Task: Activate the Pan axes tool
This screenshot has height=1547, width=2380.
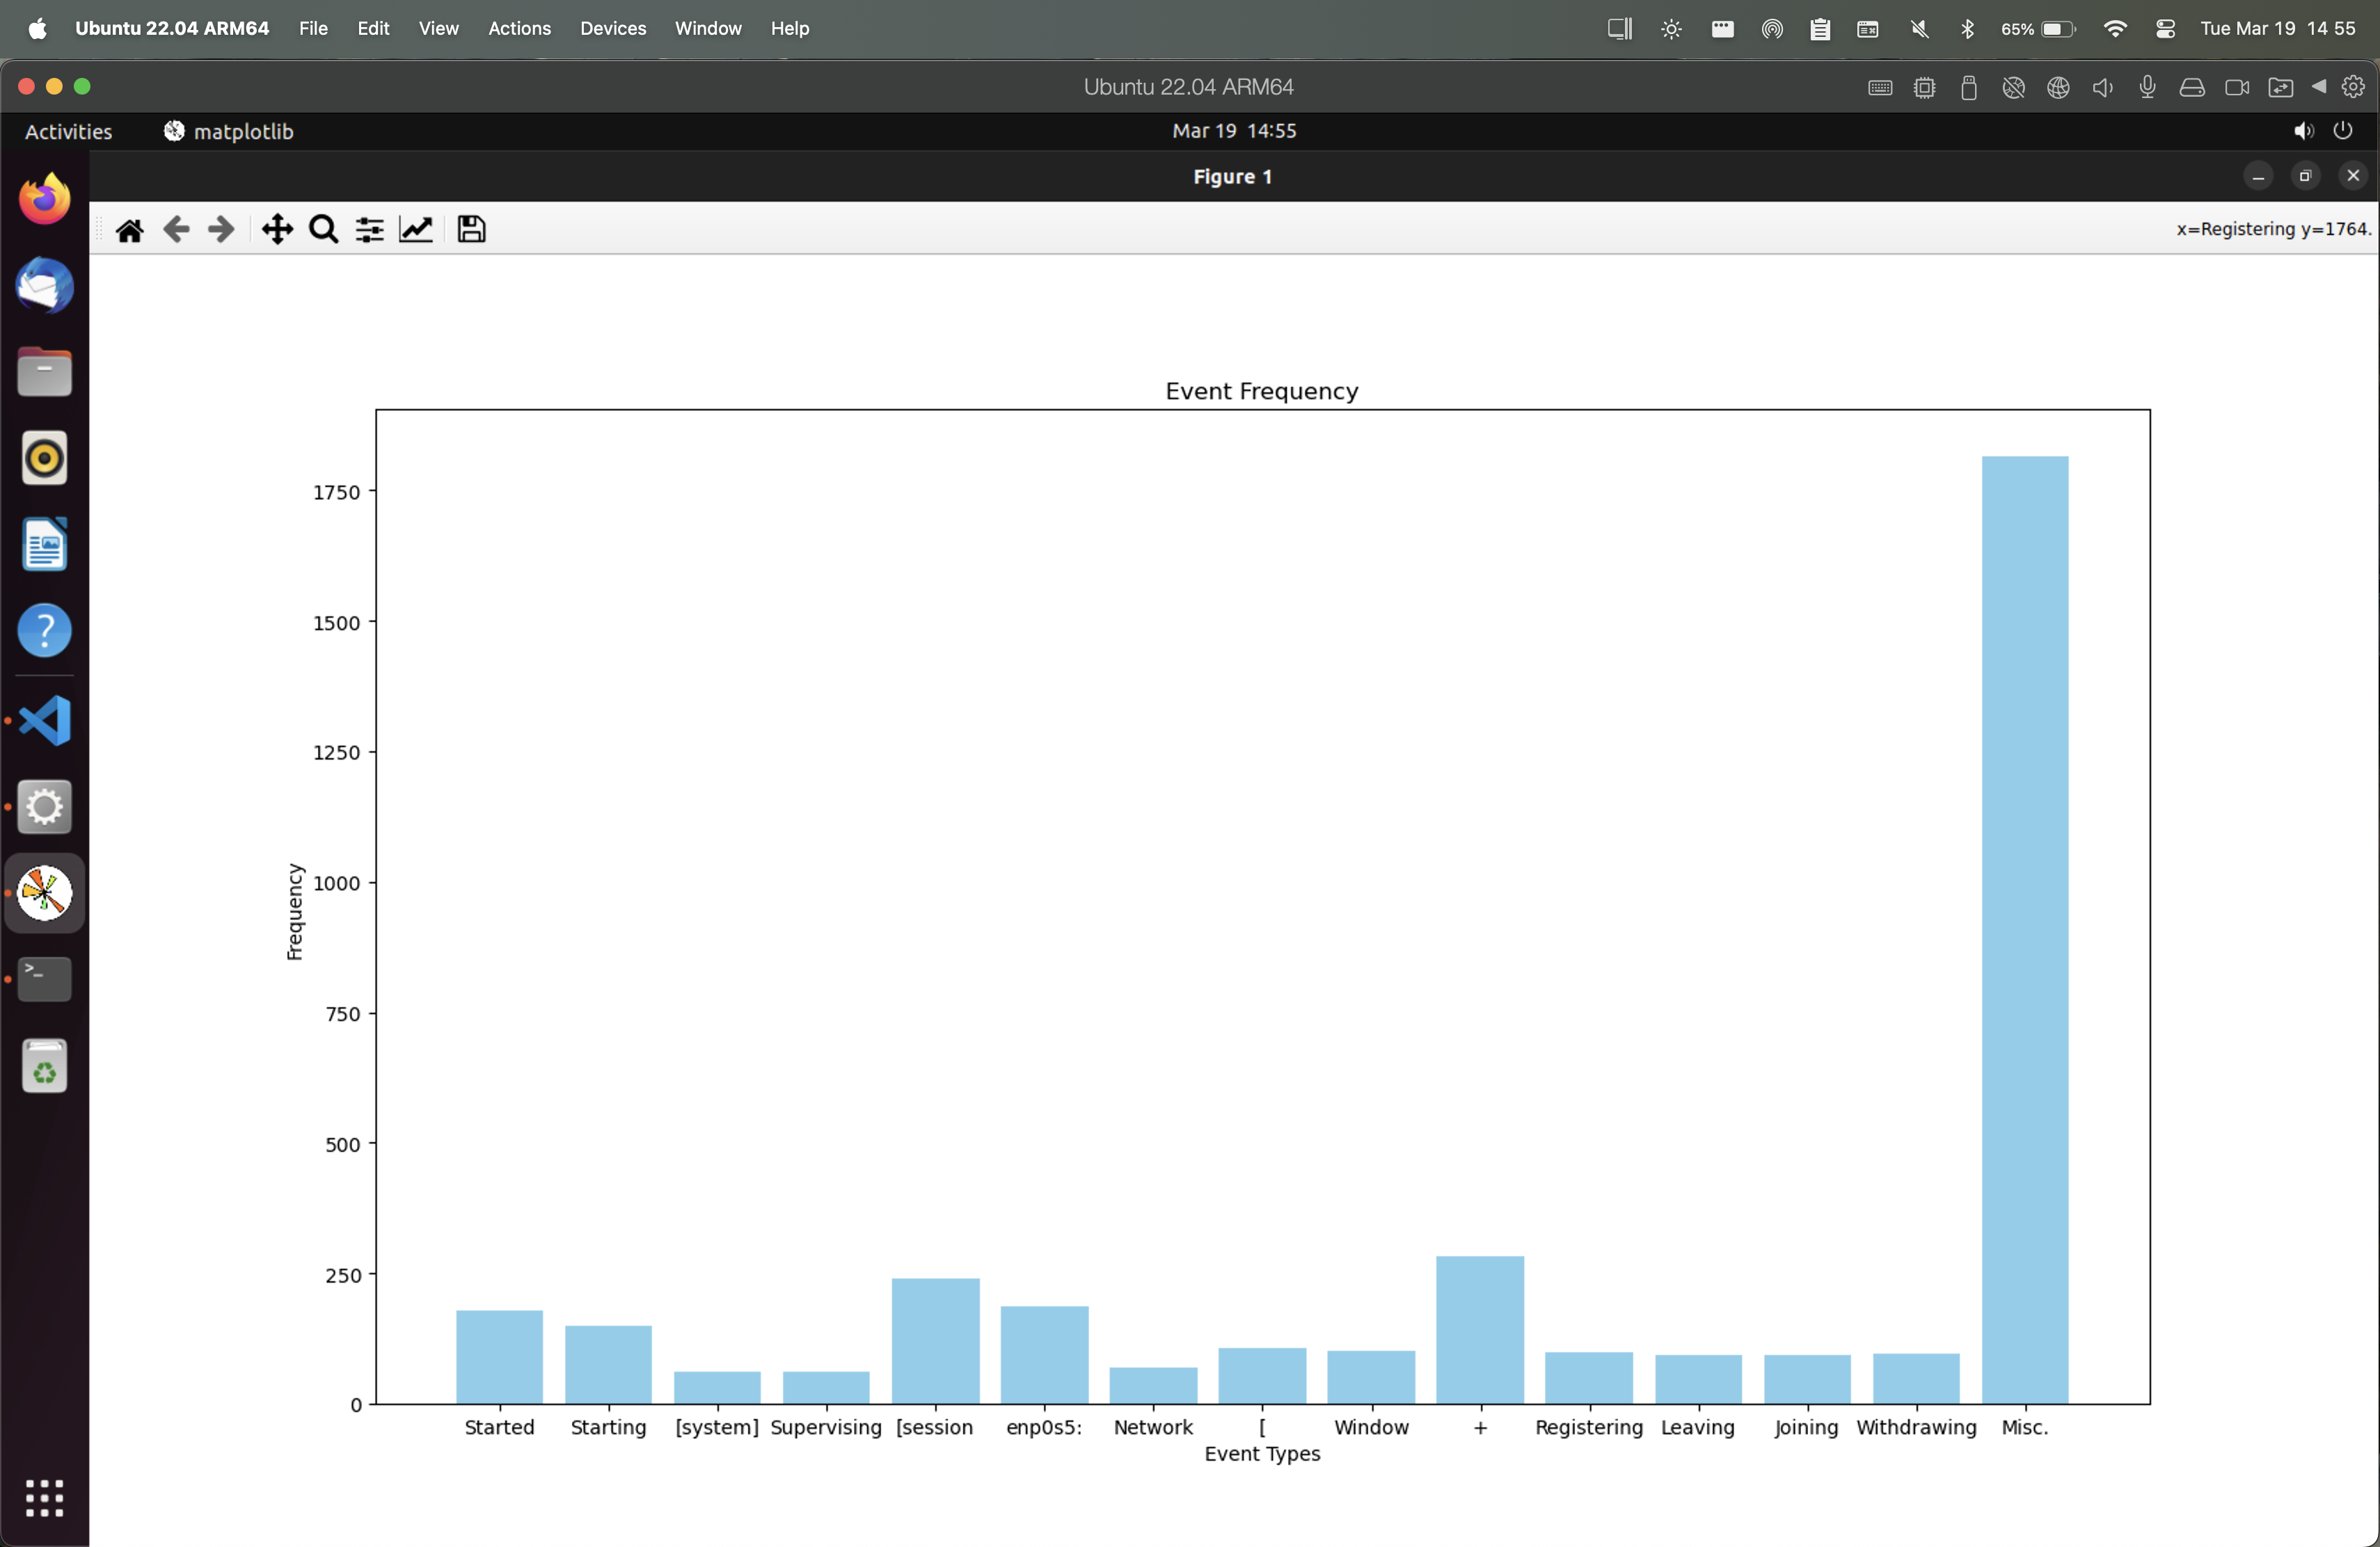Action: [277, 230]
